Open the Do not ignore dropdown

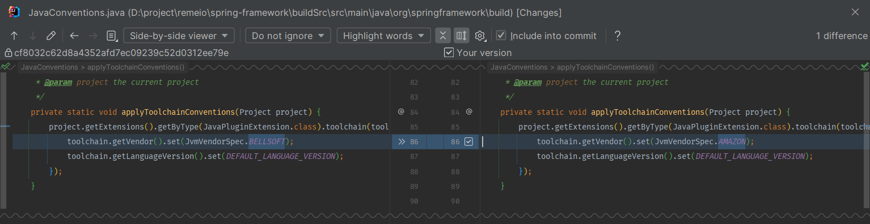288,36
